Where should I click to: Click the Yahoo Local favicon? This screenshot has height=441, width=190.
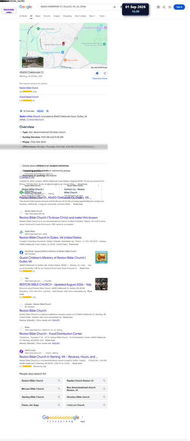(x=21, y=351)
